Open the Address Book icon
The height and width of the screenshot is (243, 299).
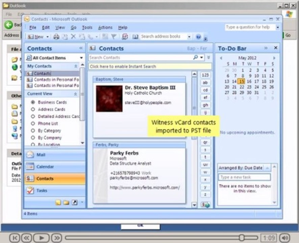tap(135, 36)
